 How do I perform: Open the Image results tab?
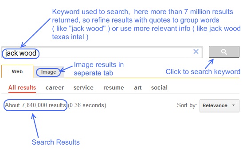pos(48,72)
